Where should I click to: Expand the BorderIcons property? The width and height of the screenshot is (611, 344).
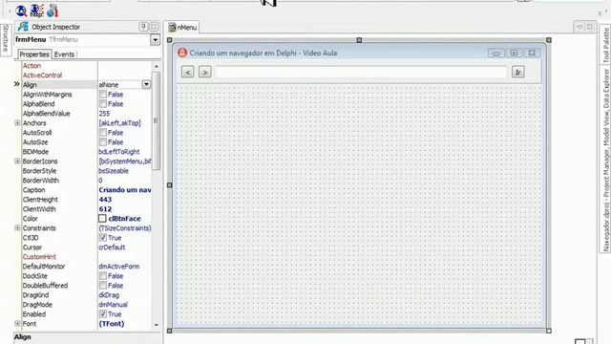click(x=17, y=161)
